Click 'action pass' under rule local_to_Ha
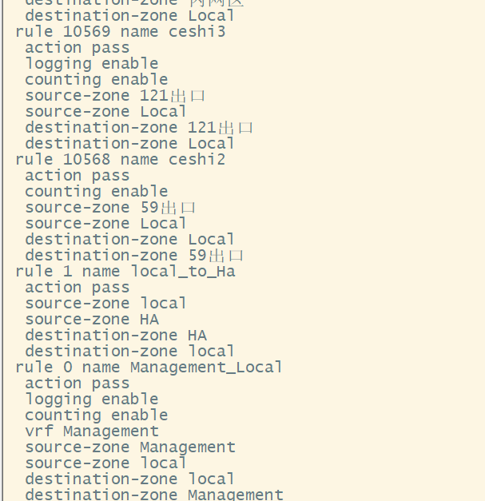Image resolution: width=485 pixels, height=501 pixels. pos(78,288)
